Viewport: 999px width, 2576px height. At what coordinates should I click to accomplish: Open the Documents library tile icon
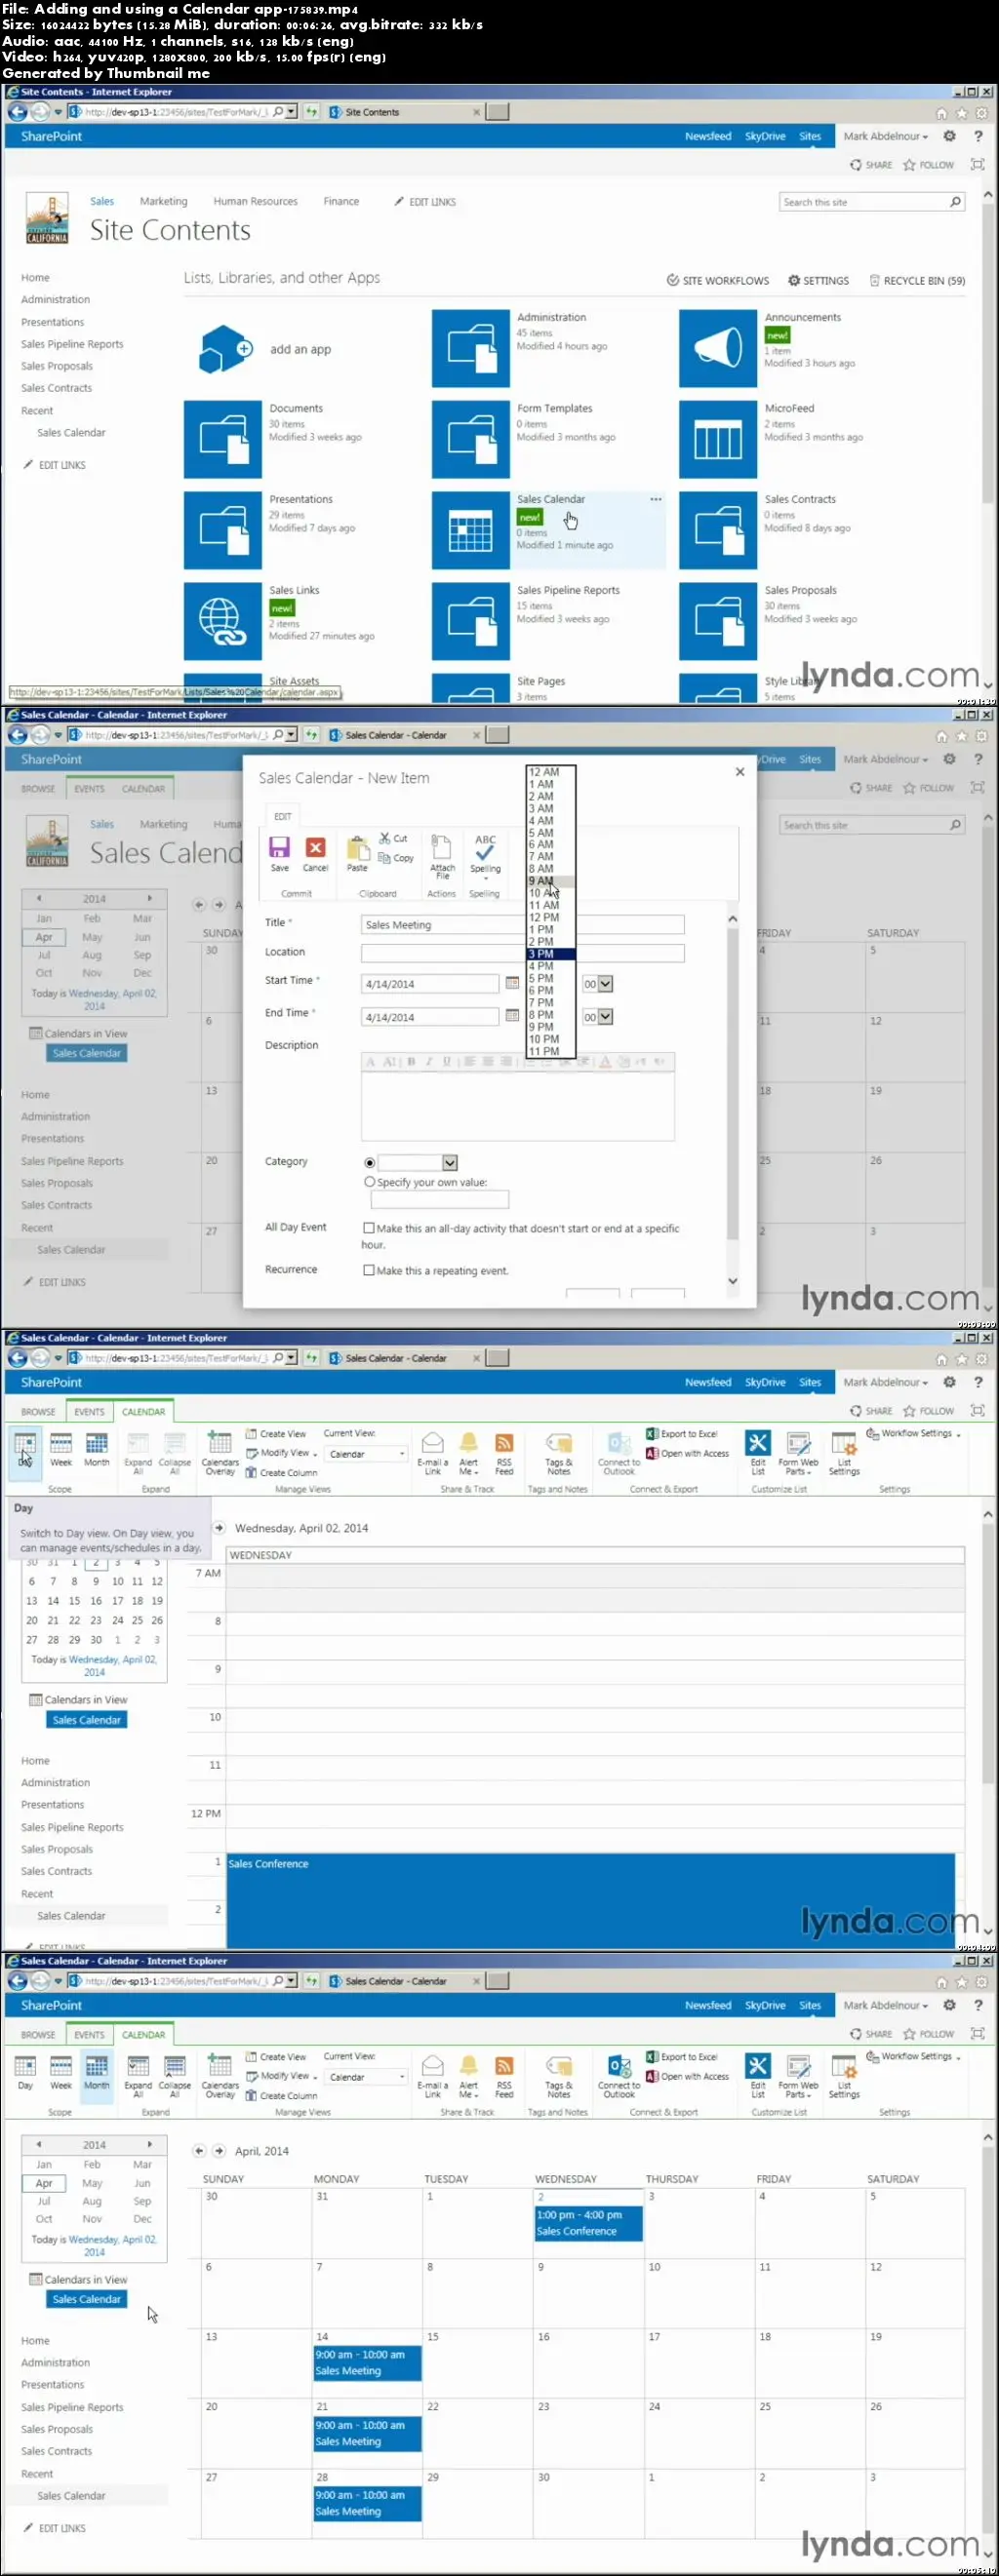point(222,439)
